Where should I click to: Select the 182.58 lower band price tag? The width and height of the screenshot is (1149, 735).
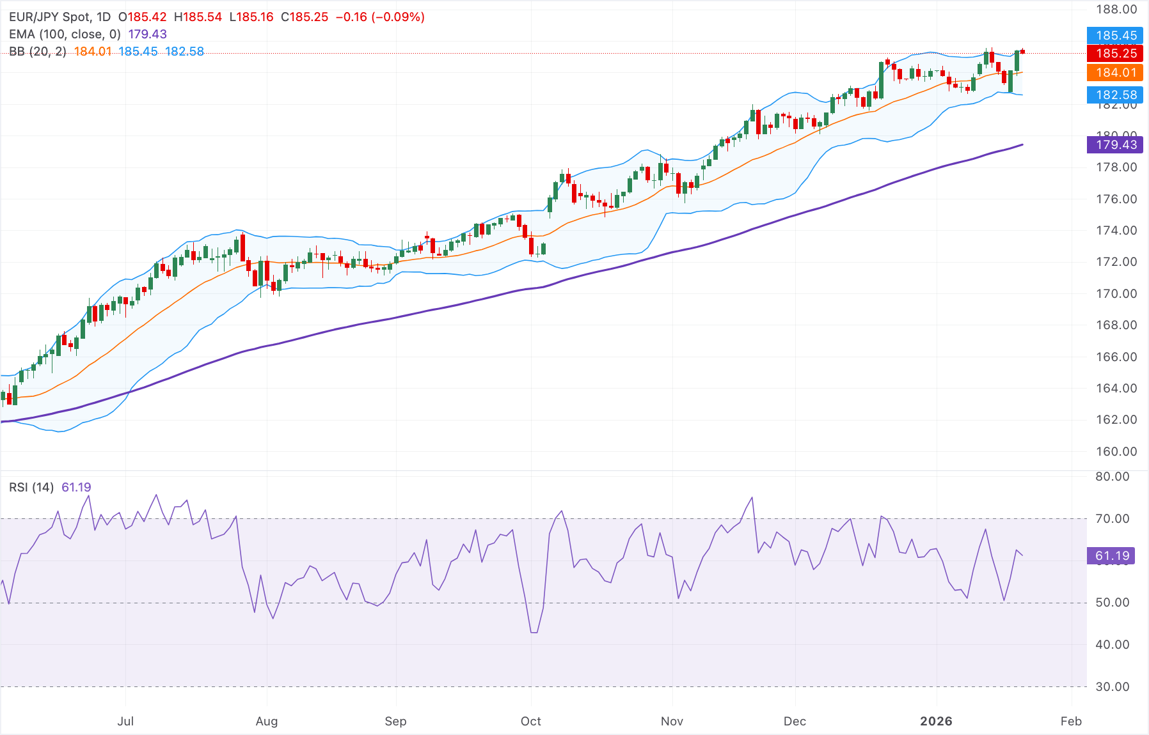[1114, 95]
